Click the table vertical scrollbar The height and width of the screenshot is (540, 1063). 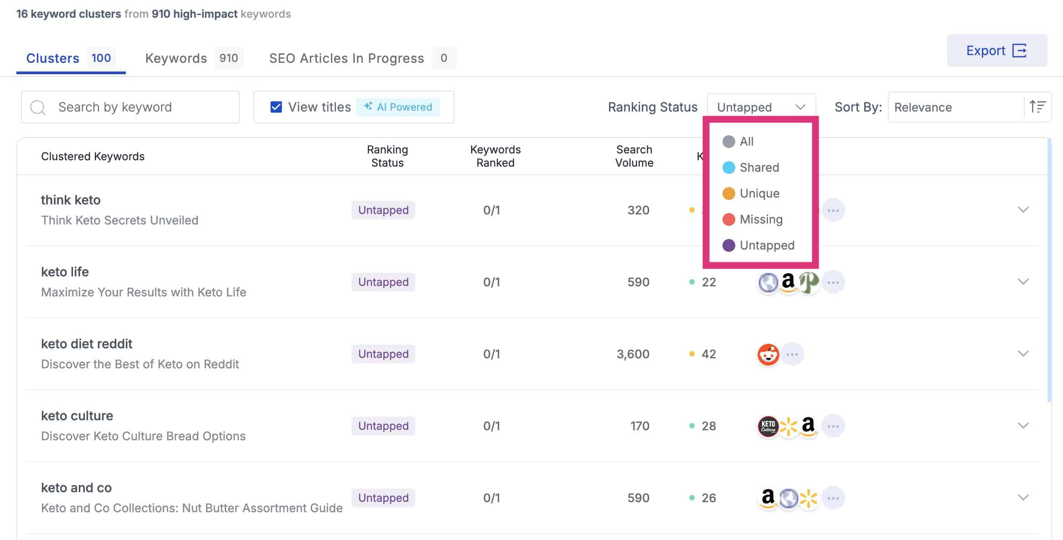click(1049, 271)
